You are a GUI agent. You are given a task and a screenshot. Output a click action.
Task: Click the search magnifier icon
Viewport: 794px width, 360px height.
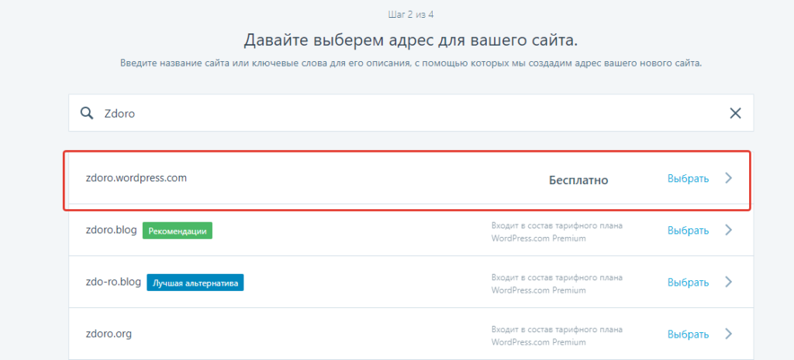pyautogui.click(x=87, y=113)
